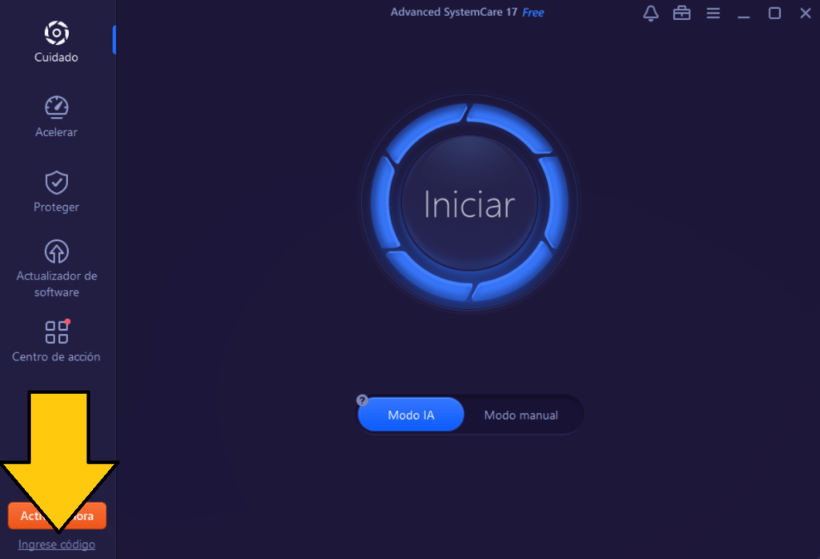Image resolution: width=820 pixels, height=559 pixels.
Task: Click the Ingrese código link
Action: pos(57,545)
